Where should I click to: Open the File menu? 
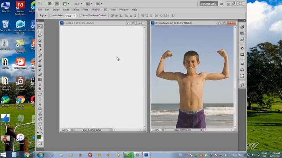tap(40, 10)
